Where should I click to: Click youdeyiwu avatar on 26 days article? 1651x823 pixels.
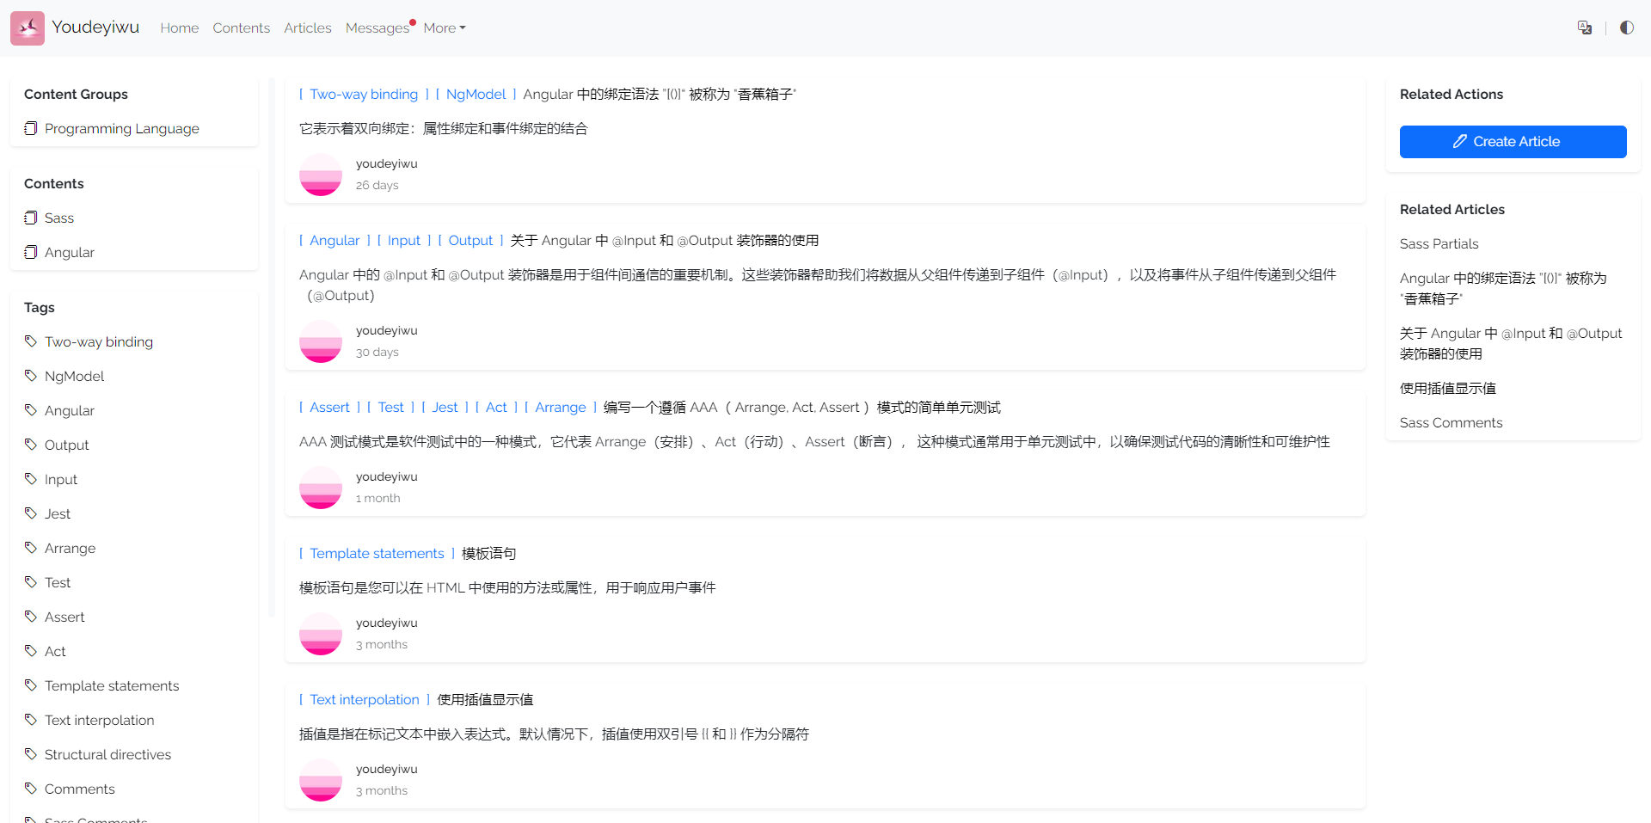coord(321,175)
